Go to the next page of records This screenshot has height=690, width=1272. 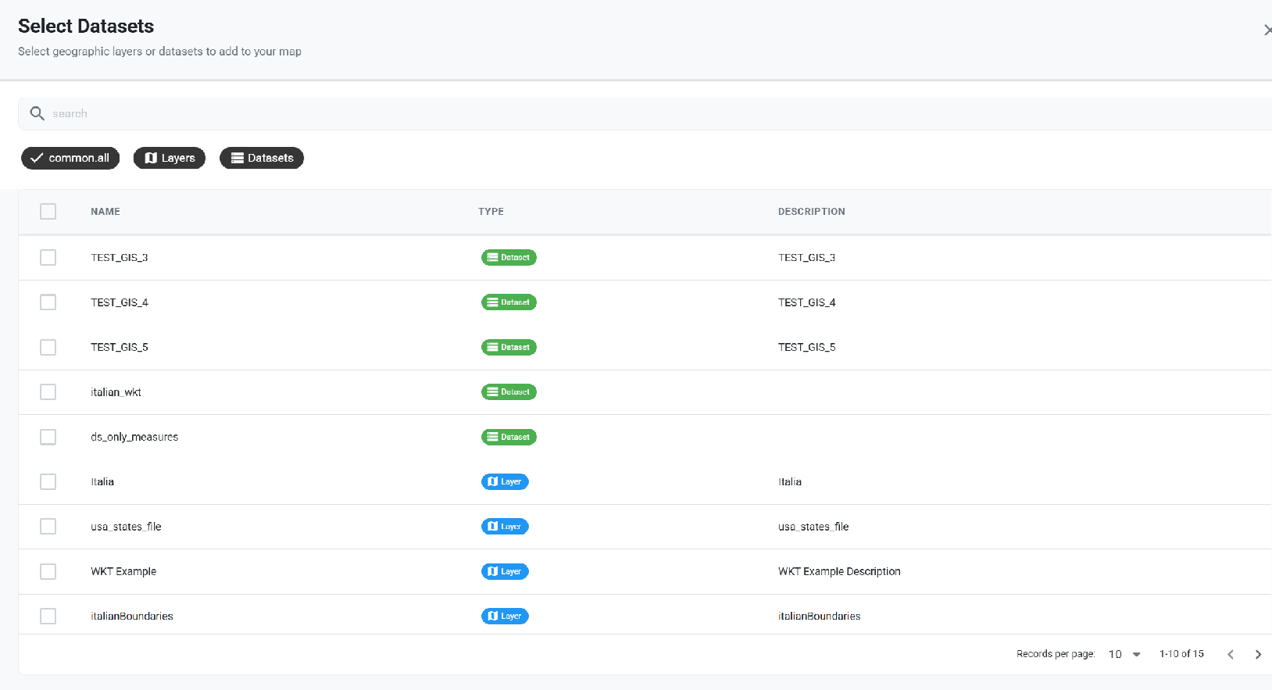click(x=1258, y=654)
